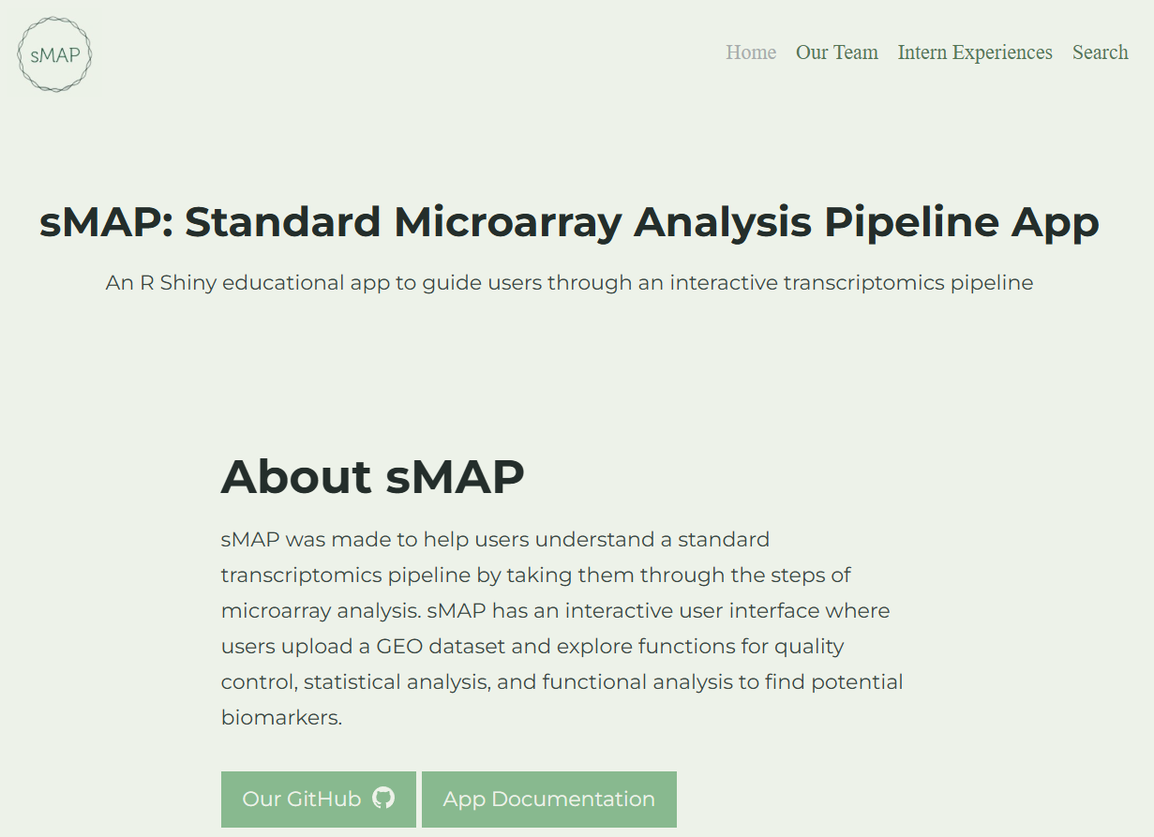1154x837 pixels.
Task: Open the Our GitHub button
Action: pos(319,800)
